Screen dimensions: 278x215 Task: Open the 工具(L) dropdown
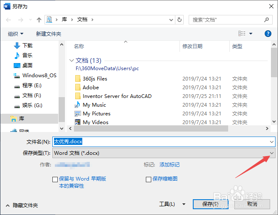pos(172,204)
